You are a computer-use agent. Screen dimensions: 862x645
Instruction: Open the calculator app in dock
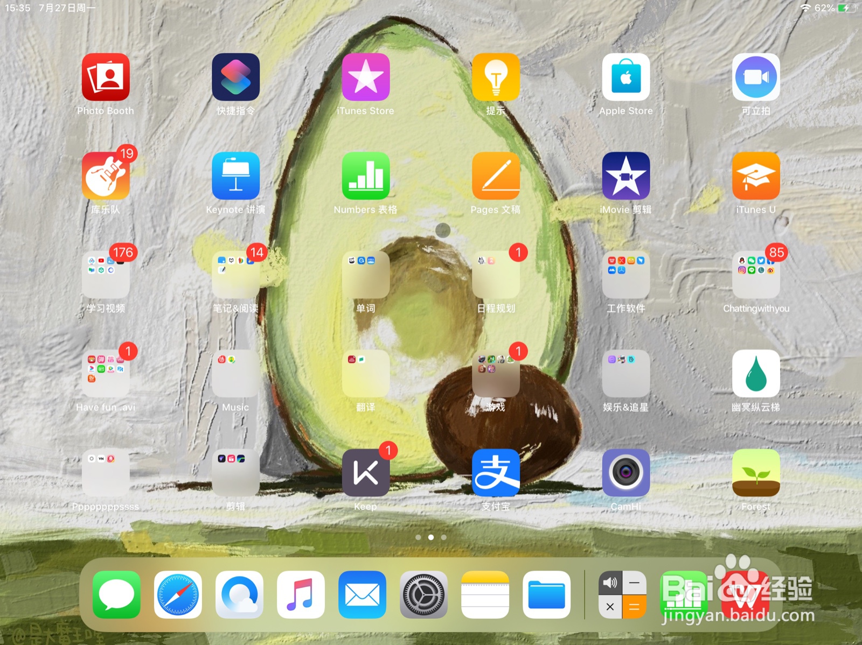pyautogui.click(x=622, y=594)
